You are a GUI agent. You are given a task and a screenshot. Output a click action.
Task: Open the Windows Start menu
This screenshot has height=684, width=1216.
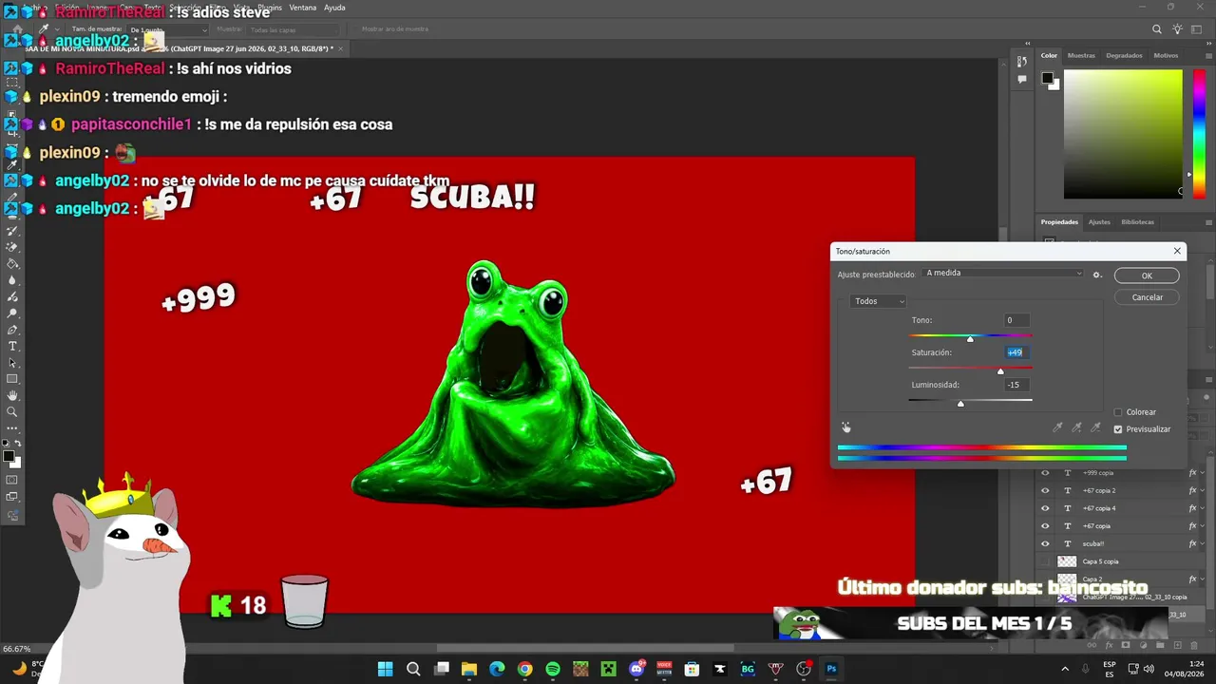click(x=385, y=669)
